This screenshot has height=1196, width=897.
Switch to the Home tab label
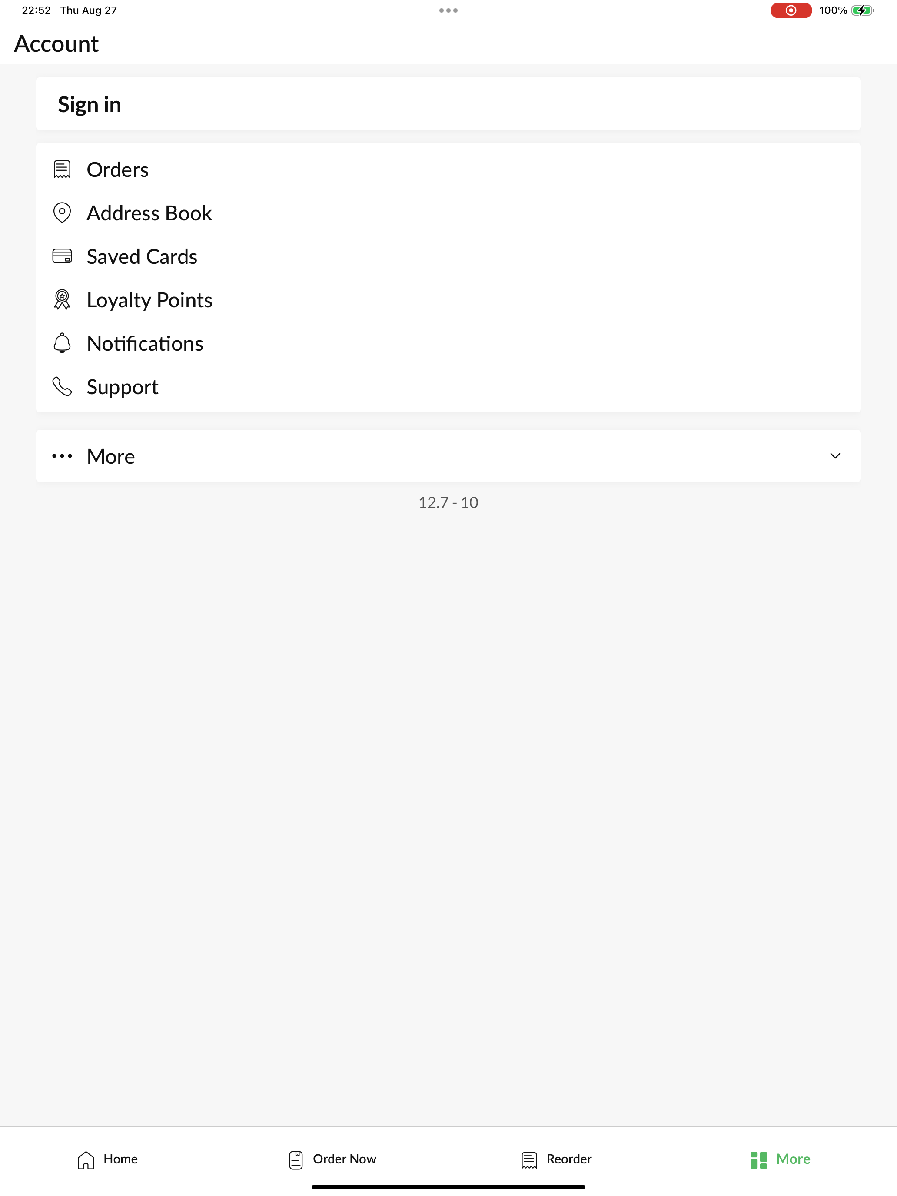point(120,1159)
